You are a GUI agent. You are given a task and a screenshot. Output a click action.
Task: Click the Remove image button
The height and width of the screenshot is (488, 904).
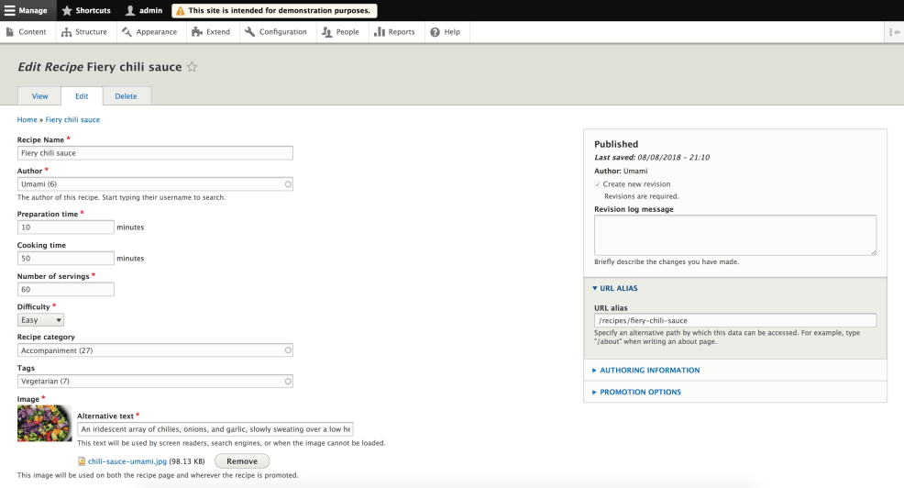tap(242, 460)
